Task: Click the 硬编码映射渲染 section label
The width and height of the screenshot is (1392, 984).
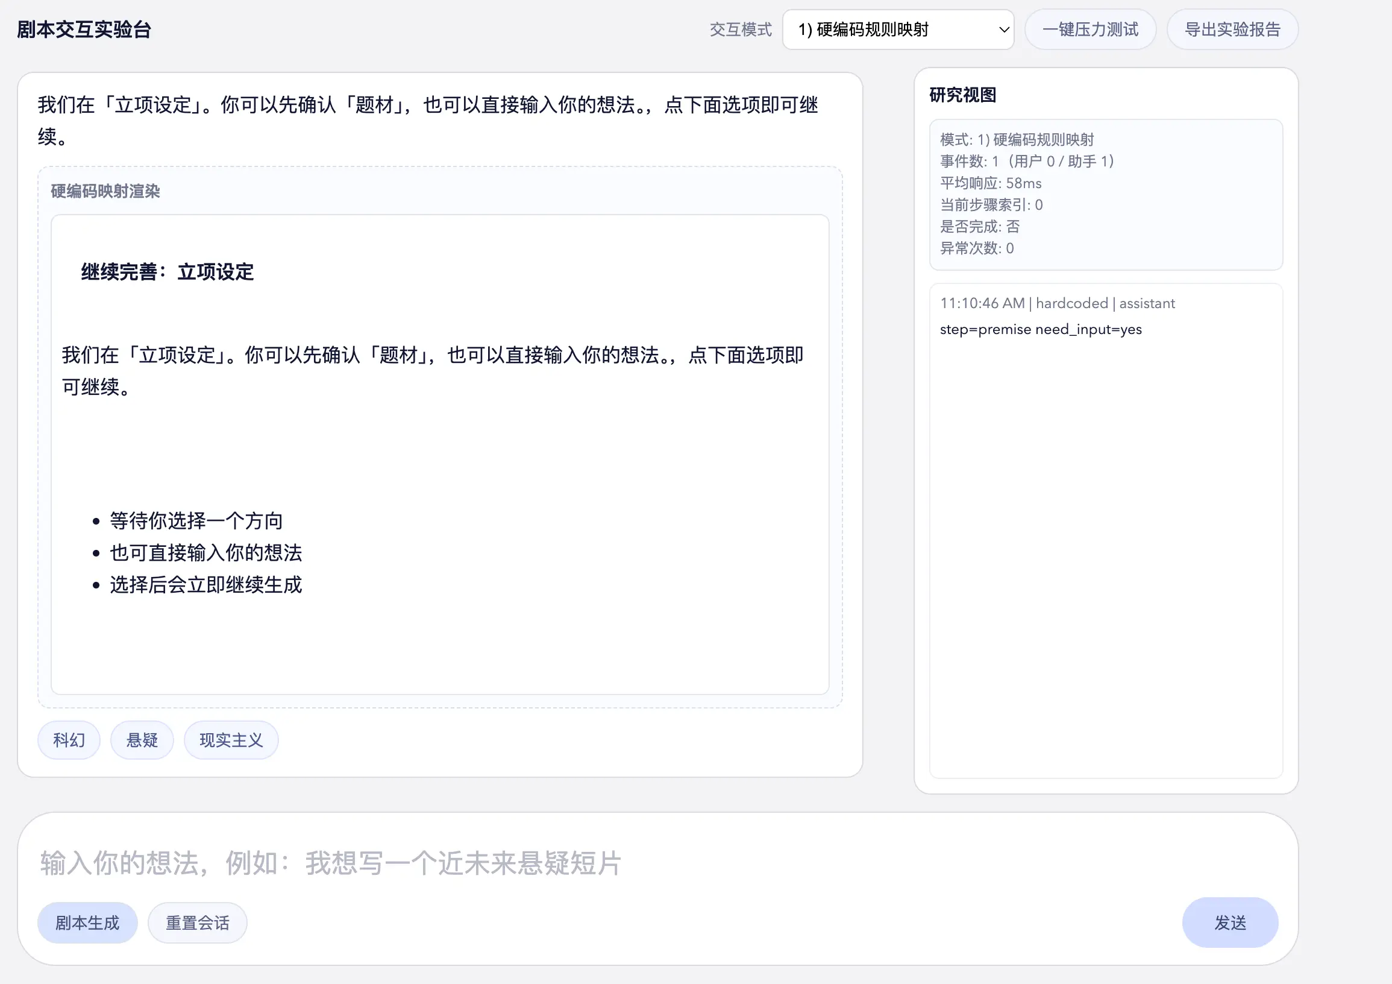Action: tap(105, 191)
